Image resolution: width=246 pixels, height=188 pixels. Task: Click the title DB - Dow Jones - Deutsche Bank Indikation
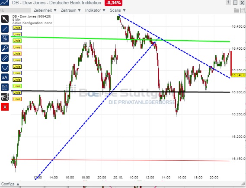pos(57,3)
